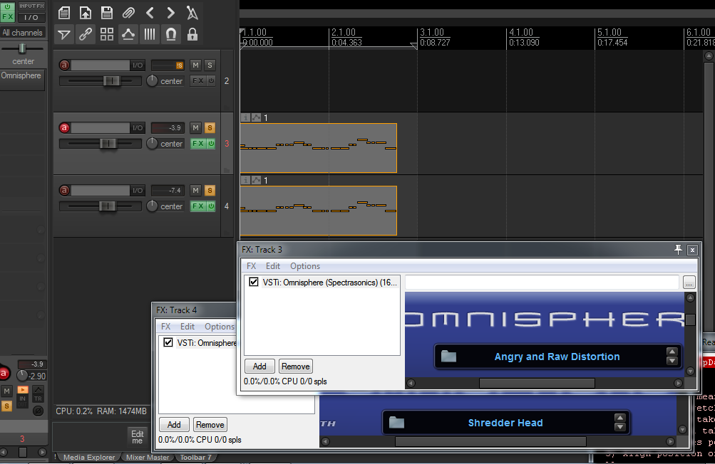Image resolution: width=715 pixels, height=464 pixels.
Task: Click track 3 volume fader
Action: coord(107,144)
